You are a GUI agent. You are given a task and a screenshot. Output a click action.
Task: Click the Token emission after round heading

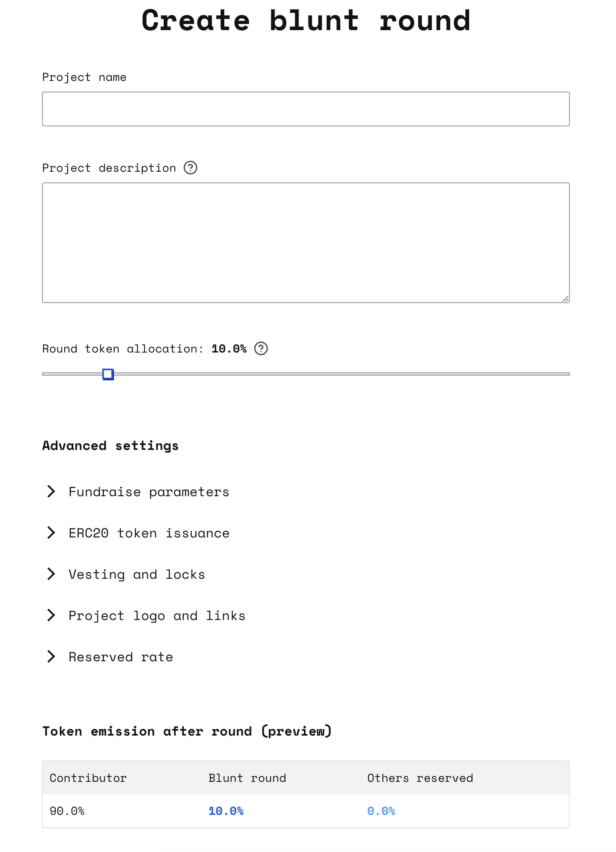187,731
